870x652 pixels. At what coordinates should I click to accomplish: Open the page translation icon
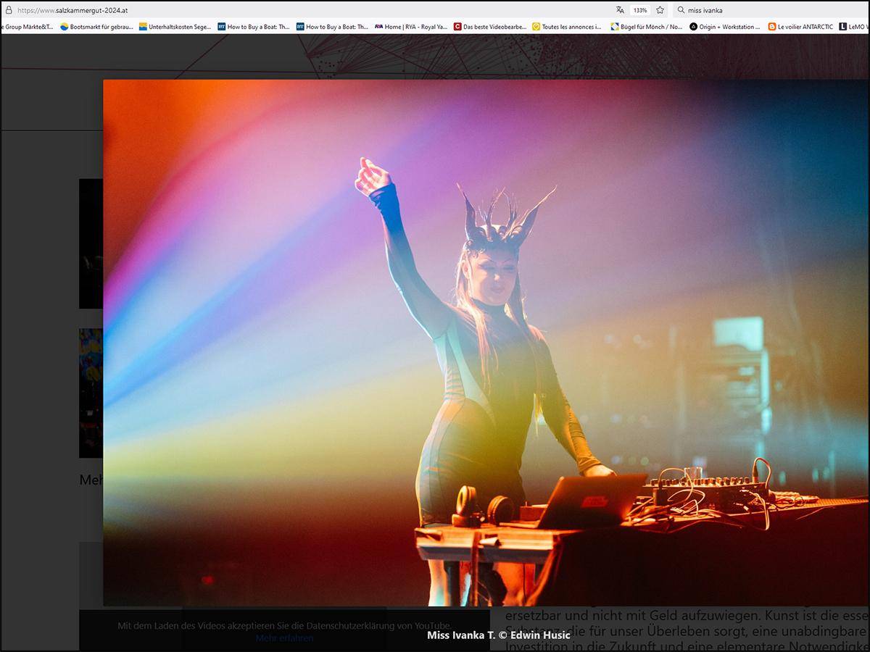[620, 10]
